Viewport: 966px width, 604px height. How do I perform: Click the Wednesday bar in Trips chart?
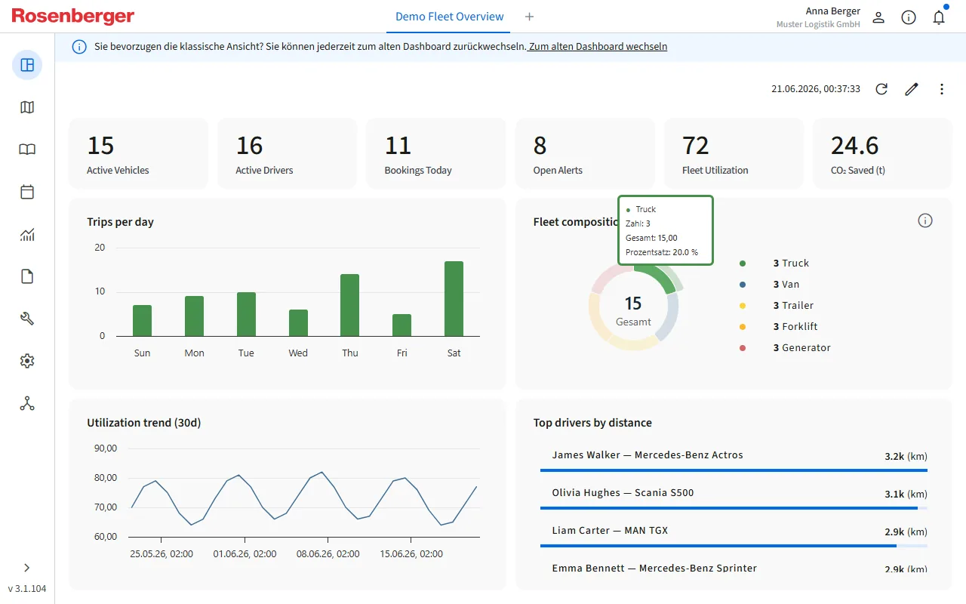(298, 322)
